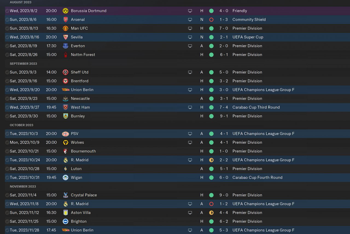Screen dimensions: 350x234
Task: Click the West Ham club badge
Action: pos(65,107)
